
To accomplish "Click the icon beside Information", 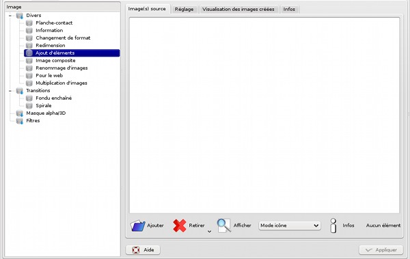I will pyautogui.click(x=29, y=31).
